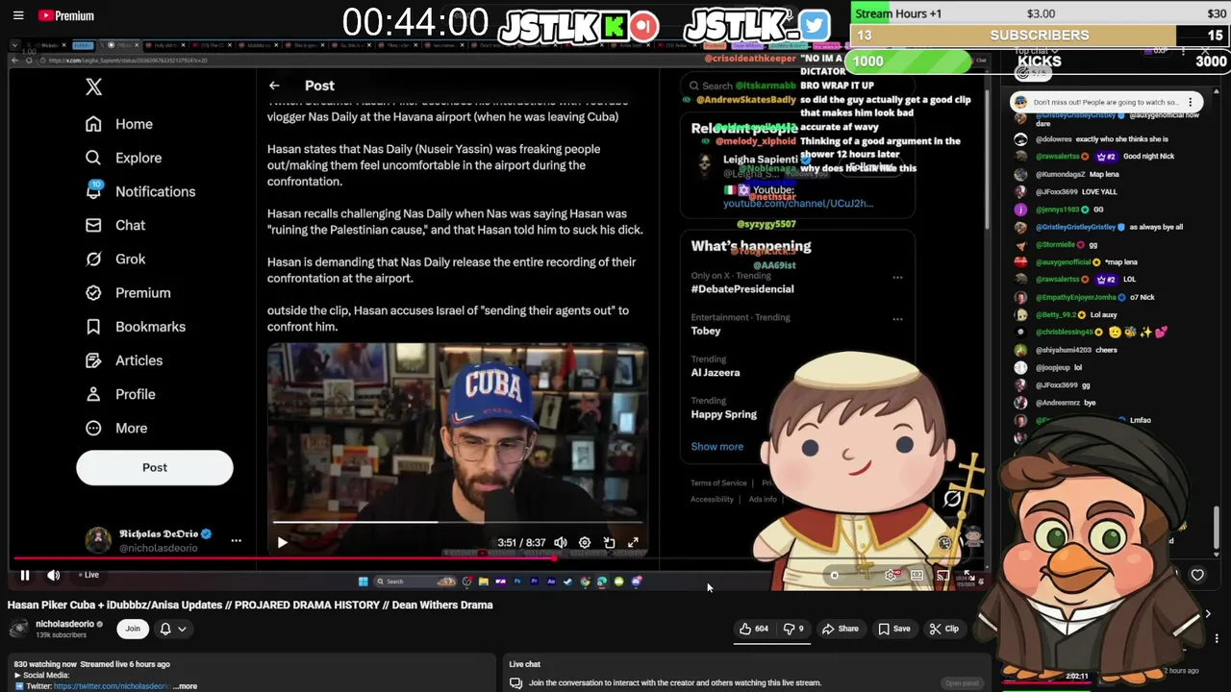Open the notification bell dropdown
This screenshot has width=1231, height=692.
pyautogui.click(x=173, y=629)
